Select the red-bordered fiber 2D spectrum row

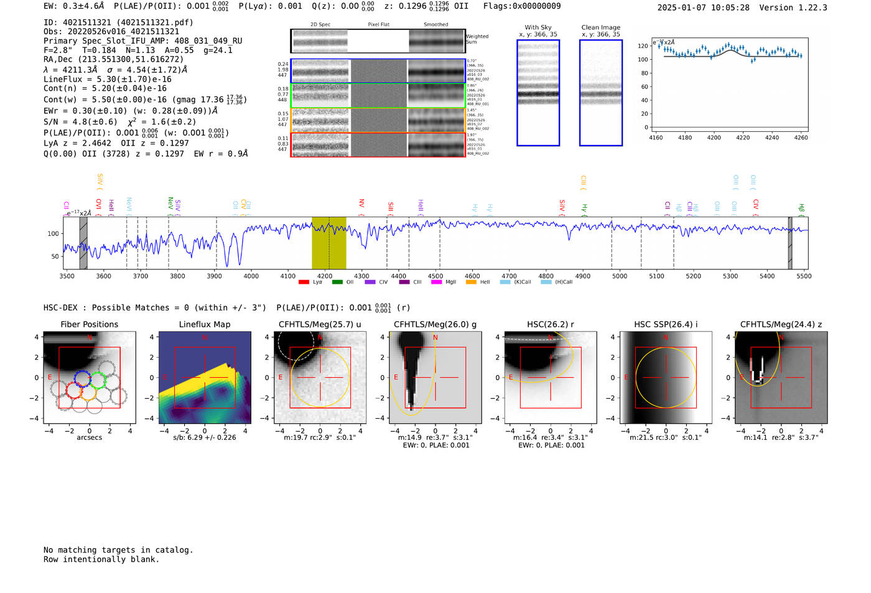pos(378,144)
